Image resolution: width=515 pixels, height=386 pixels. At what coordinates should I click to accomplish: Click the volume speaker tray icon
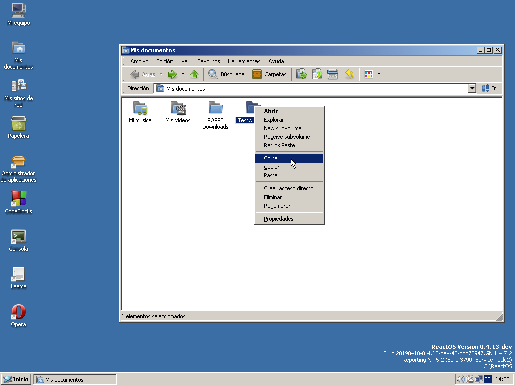[460, 379]
